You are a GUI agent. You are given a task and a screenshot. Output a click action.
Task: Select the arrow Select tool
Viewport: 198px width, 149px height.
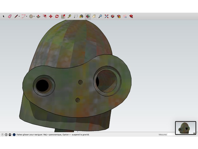coord(3,16)
